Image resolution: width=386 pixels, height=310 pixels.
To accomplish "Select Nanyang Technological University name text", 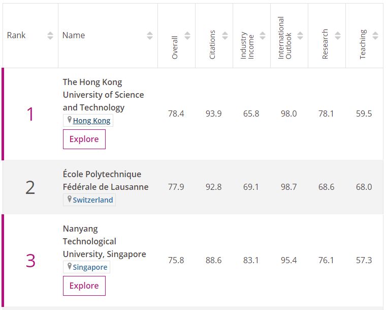I will (105, 241).
